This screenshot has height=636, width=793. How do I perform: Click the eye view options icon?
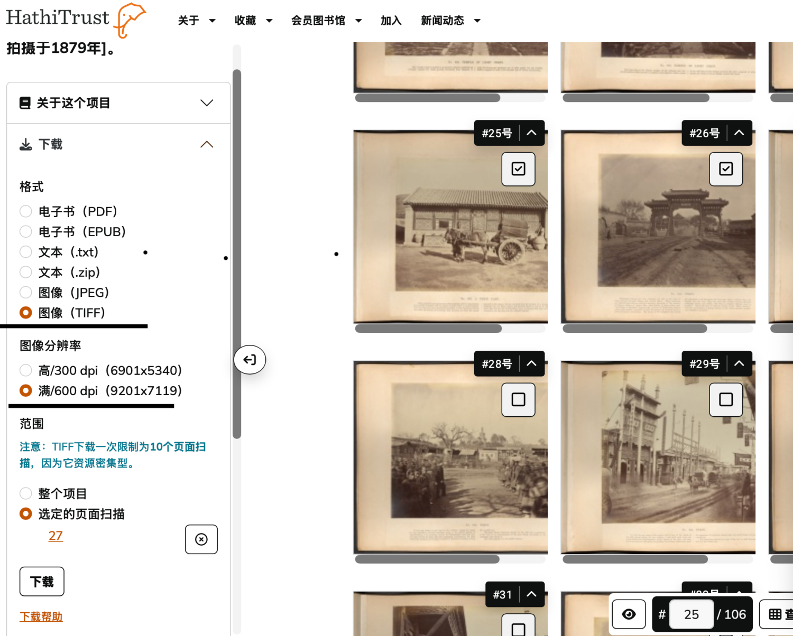coord(629,614)
